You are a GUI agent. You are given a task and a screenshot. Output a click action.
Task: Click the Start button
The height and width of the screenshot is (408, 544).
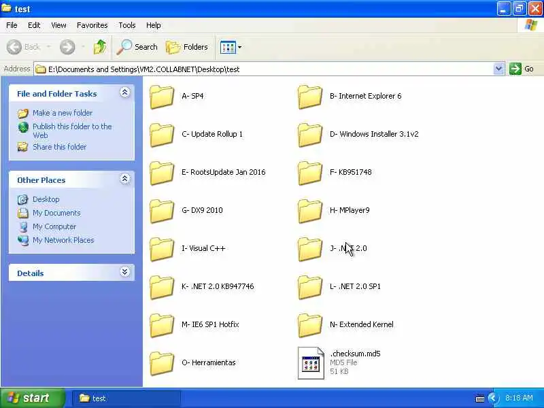click(x=33, y=398)
